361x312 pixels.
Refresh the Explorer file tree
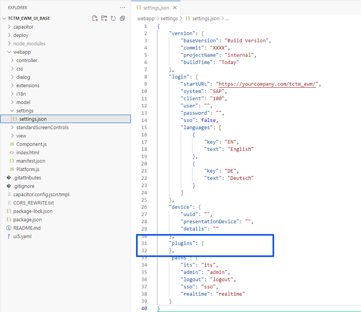click(x=113, y=18)
